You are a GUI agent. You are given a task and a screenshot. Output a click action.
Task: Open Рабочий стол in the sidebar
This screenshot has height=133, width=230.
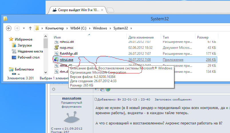click(28, 57)
